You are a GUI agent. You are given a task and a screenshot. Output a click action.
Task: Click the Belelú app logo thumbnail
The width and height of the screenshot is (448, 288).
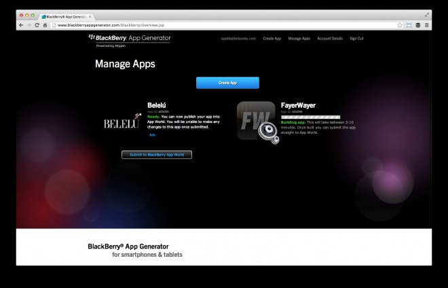point(123,122)
